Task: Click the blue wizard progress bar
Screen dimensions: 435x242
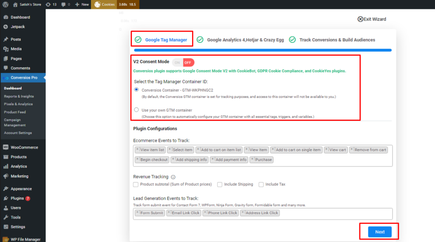Action: point(263,50)
